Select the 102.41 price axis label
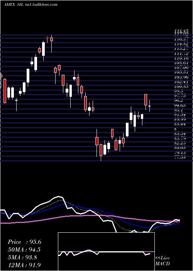Viewport: 193px width, 271px height. coord(181,82)
